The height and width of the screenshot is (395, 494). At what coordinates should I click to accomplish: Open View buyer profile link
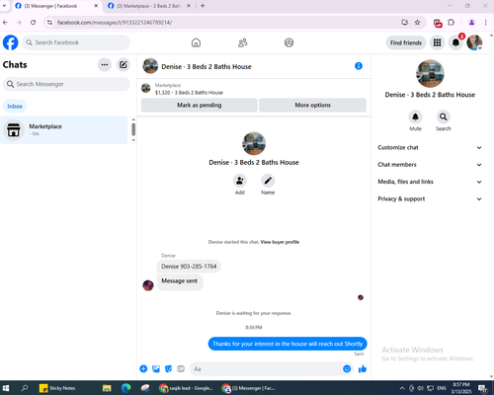(280, 242)
